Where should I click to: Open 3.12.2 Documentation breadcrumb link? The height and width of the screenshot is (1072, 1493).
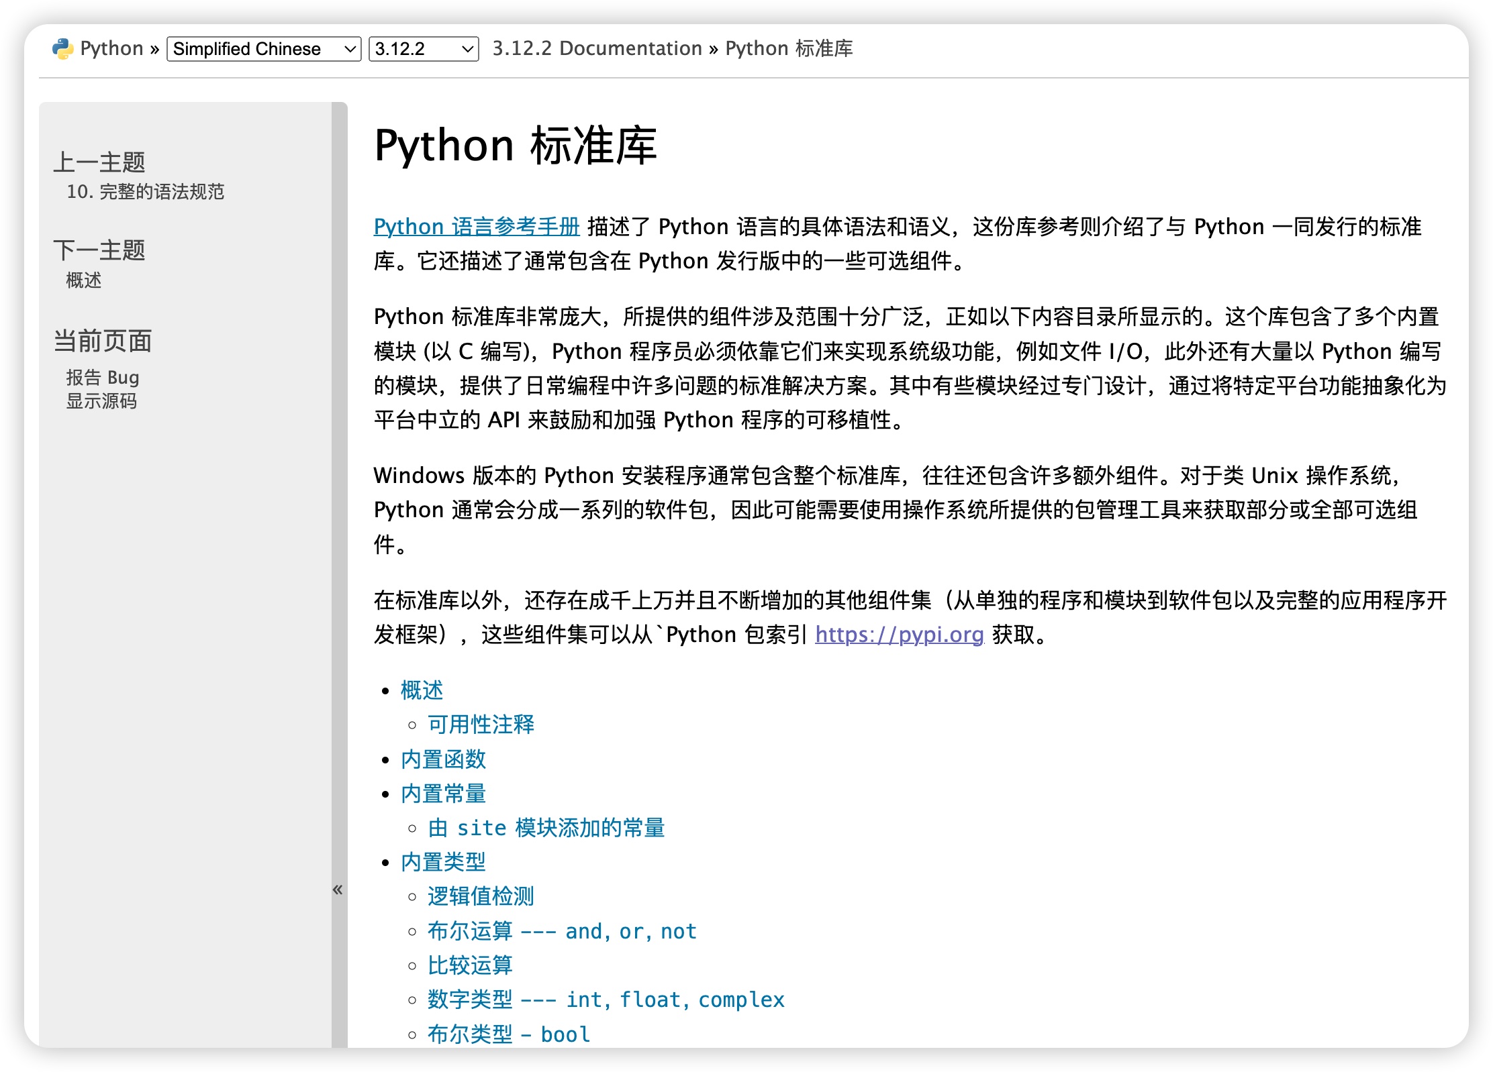(x=597, y=48)
